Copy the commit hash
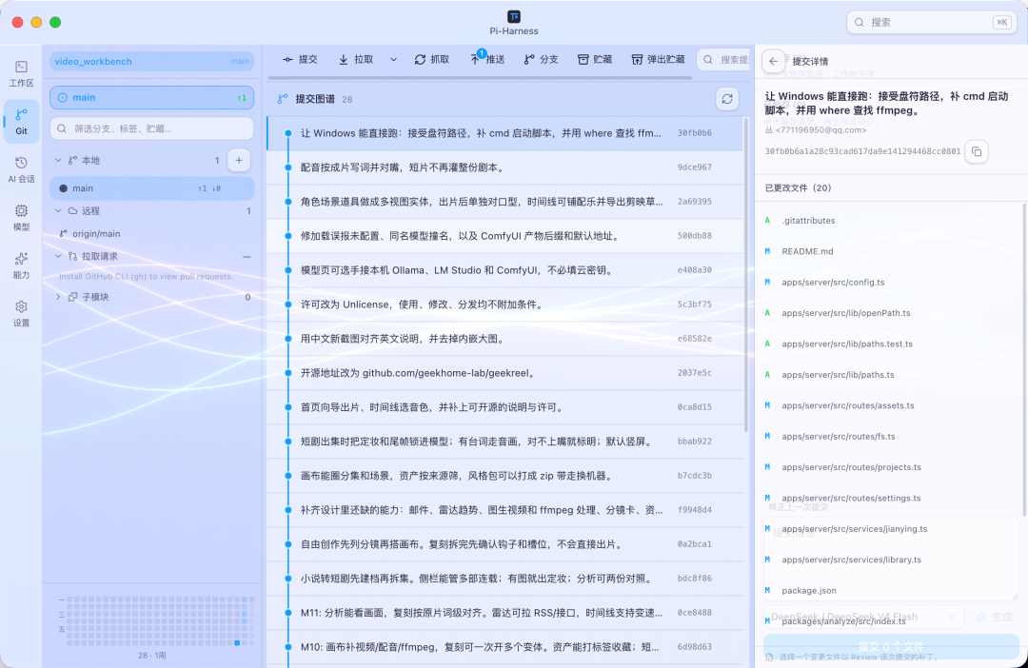The image size is (1028, 668). click(977, 151)
